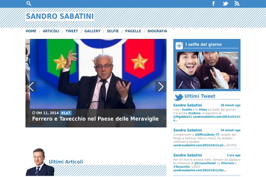Open Sandro Sabatini name on 34 minuti tweet
This screenshot has height=177, width=266.
(188, 130)
